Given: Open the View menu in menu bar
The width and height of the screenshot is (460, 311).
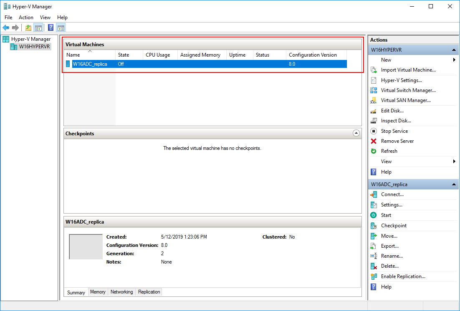Looking at the screenshot, I should click(x=45, y=17).
